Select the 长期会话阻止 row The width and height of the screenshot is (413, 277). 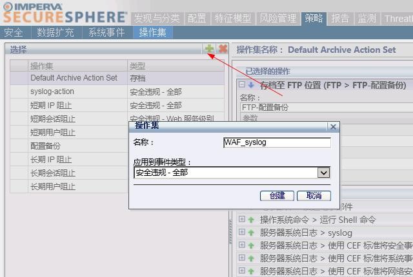(69, 173)
